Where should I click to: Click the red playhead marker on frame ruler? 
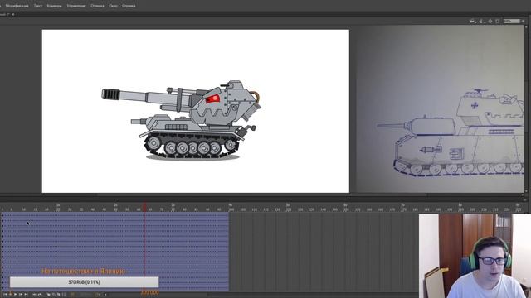coord(144,207)
